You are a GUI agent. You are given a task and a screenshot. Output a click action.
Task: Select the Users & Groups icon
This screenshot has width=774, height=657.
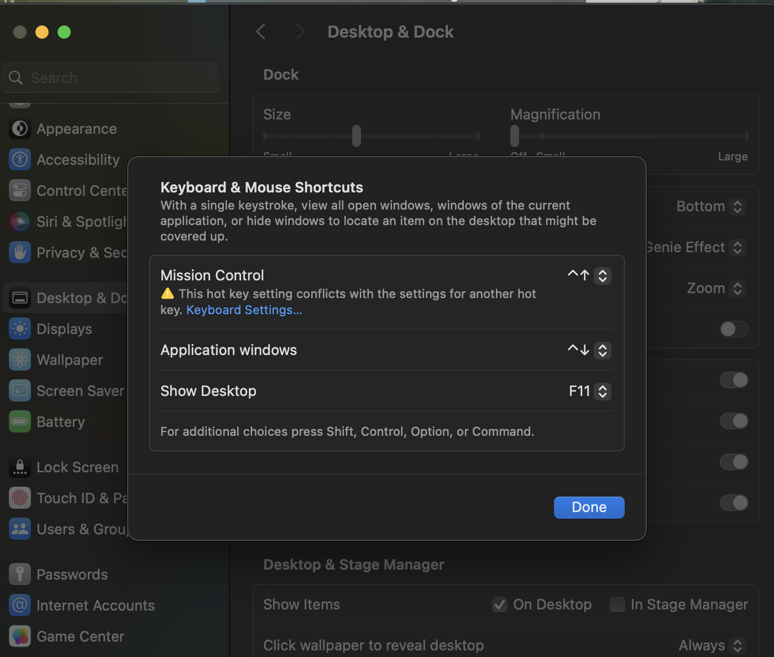point(20,529)
